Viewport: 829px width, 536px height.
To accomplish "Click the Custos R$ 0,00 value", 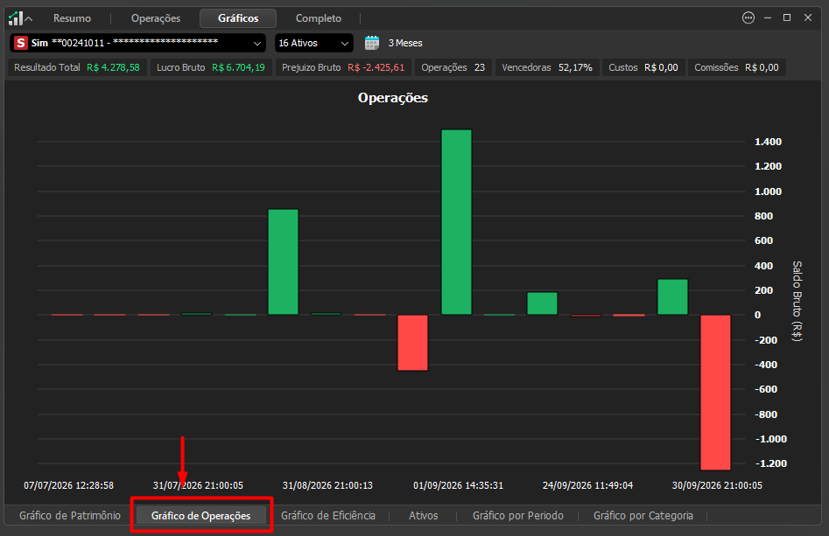I will [661, 67].
